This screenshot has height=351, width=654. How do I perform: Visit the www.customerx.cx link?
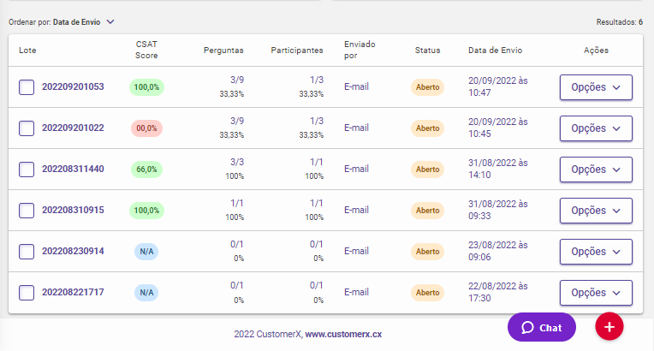pyautogui.click(x=343, y=334)
